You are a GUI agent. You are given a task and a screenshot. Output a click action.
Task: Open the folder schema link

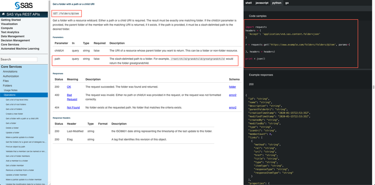[232, 87]
